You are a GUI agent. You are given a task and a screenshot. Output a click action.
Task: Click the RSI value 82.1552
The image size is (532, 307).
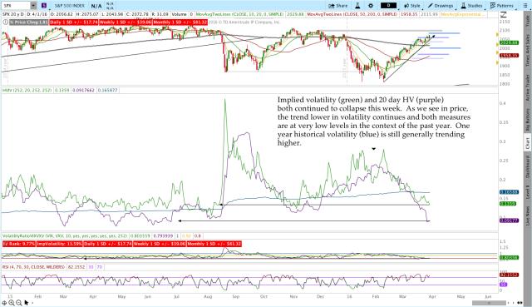(76, 267)
